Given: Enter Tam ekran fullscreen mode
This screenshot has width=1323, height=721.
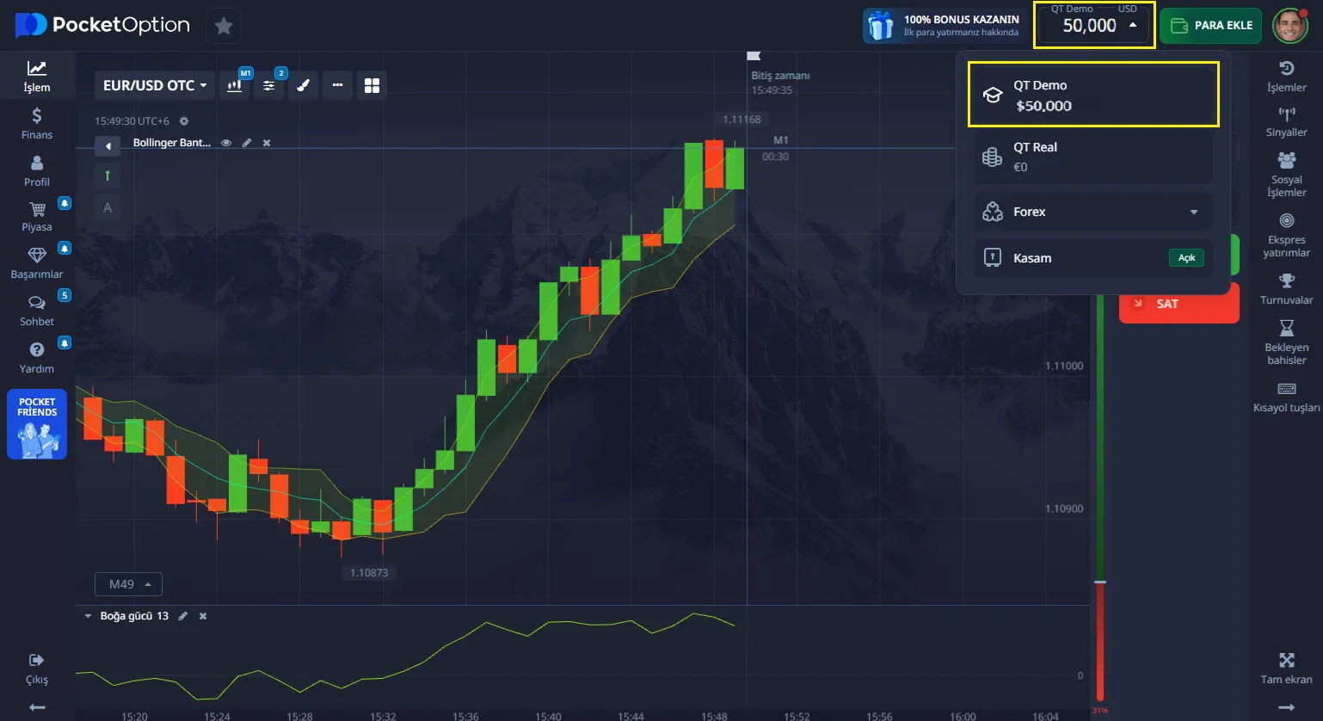Looking at the screenshot, I should point(1286,668).
